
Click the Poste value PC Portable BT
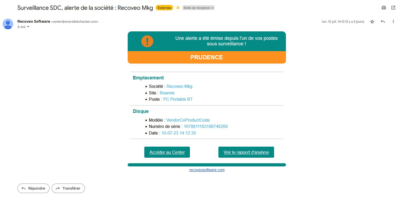click(x=178, y=99)
